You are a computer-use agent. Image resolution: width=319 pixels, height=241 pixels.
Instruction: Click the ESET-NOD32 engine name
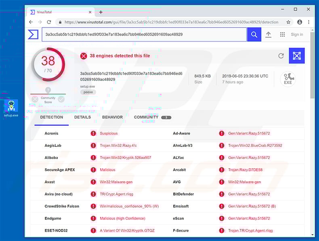click(x=56, y=230)
